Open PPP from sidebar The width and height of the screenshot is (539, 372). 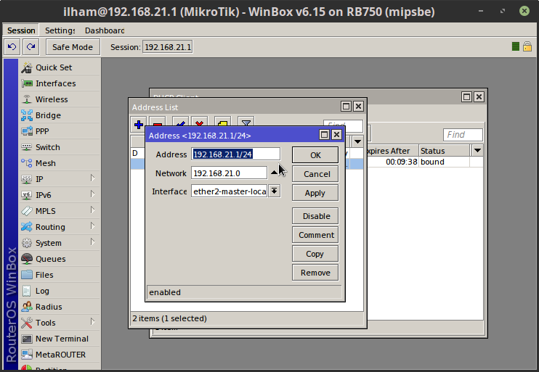(x=60, y=131)
